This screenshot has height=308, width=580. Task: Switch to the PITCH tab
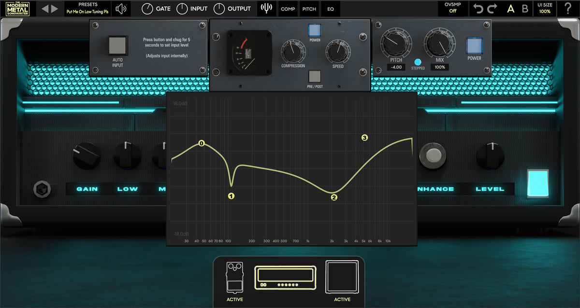point(309,8)
